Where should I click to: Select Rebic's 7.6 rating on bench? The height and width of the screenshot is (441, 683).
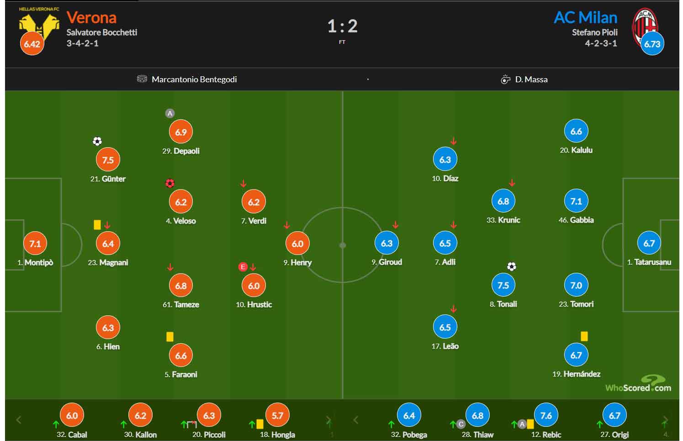[546, 415]
